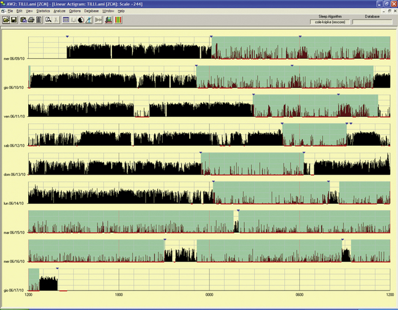
Task: Open the Analyze menu
Action: (59, 11)
